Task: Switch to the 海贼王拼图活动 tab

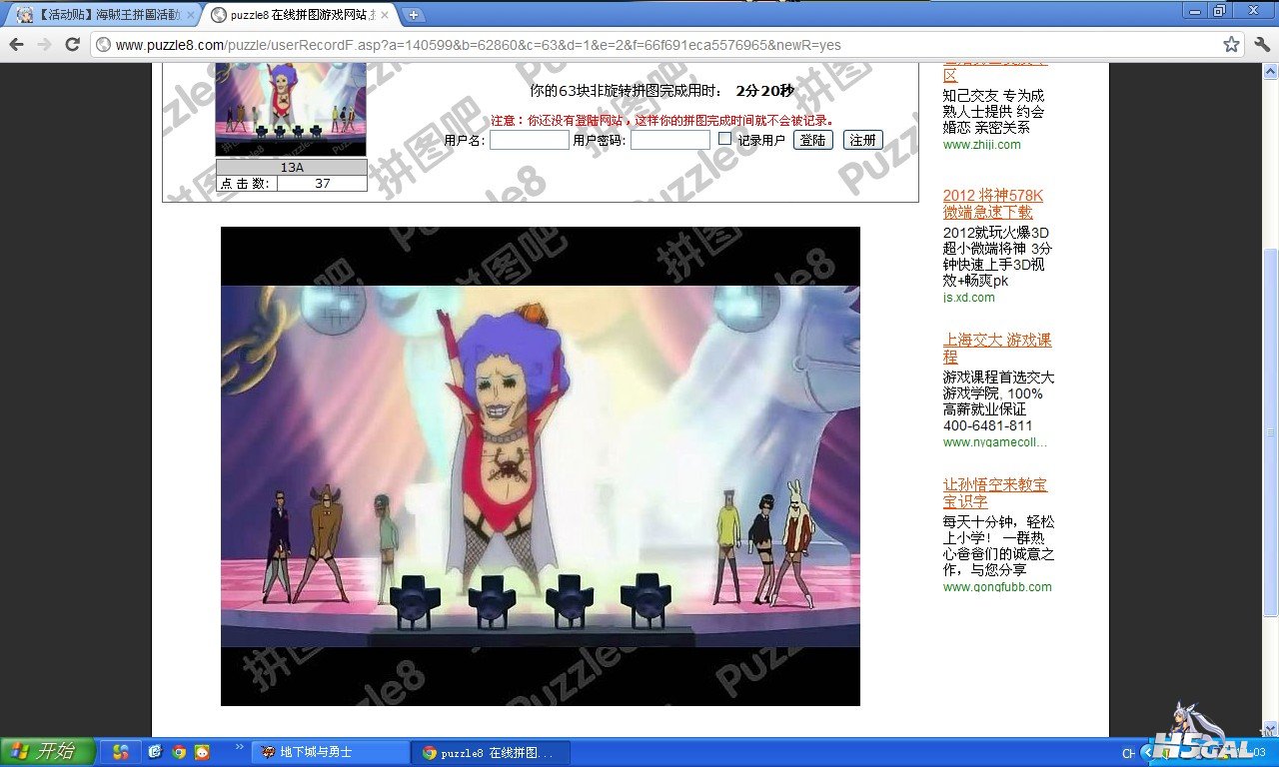Action: click(100, 15)
